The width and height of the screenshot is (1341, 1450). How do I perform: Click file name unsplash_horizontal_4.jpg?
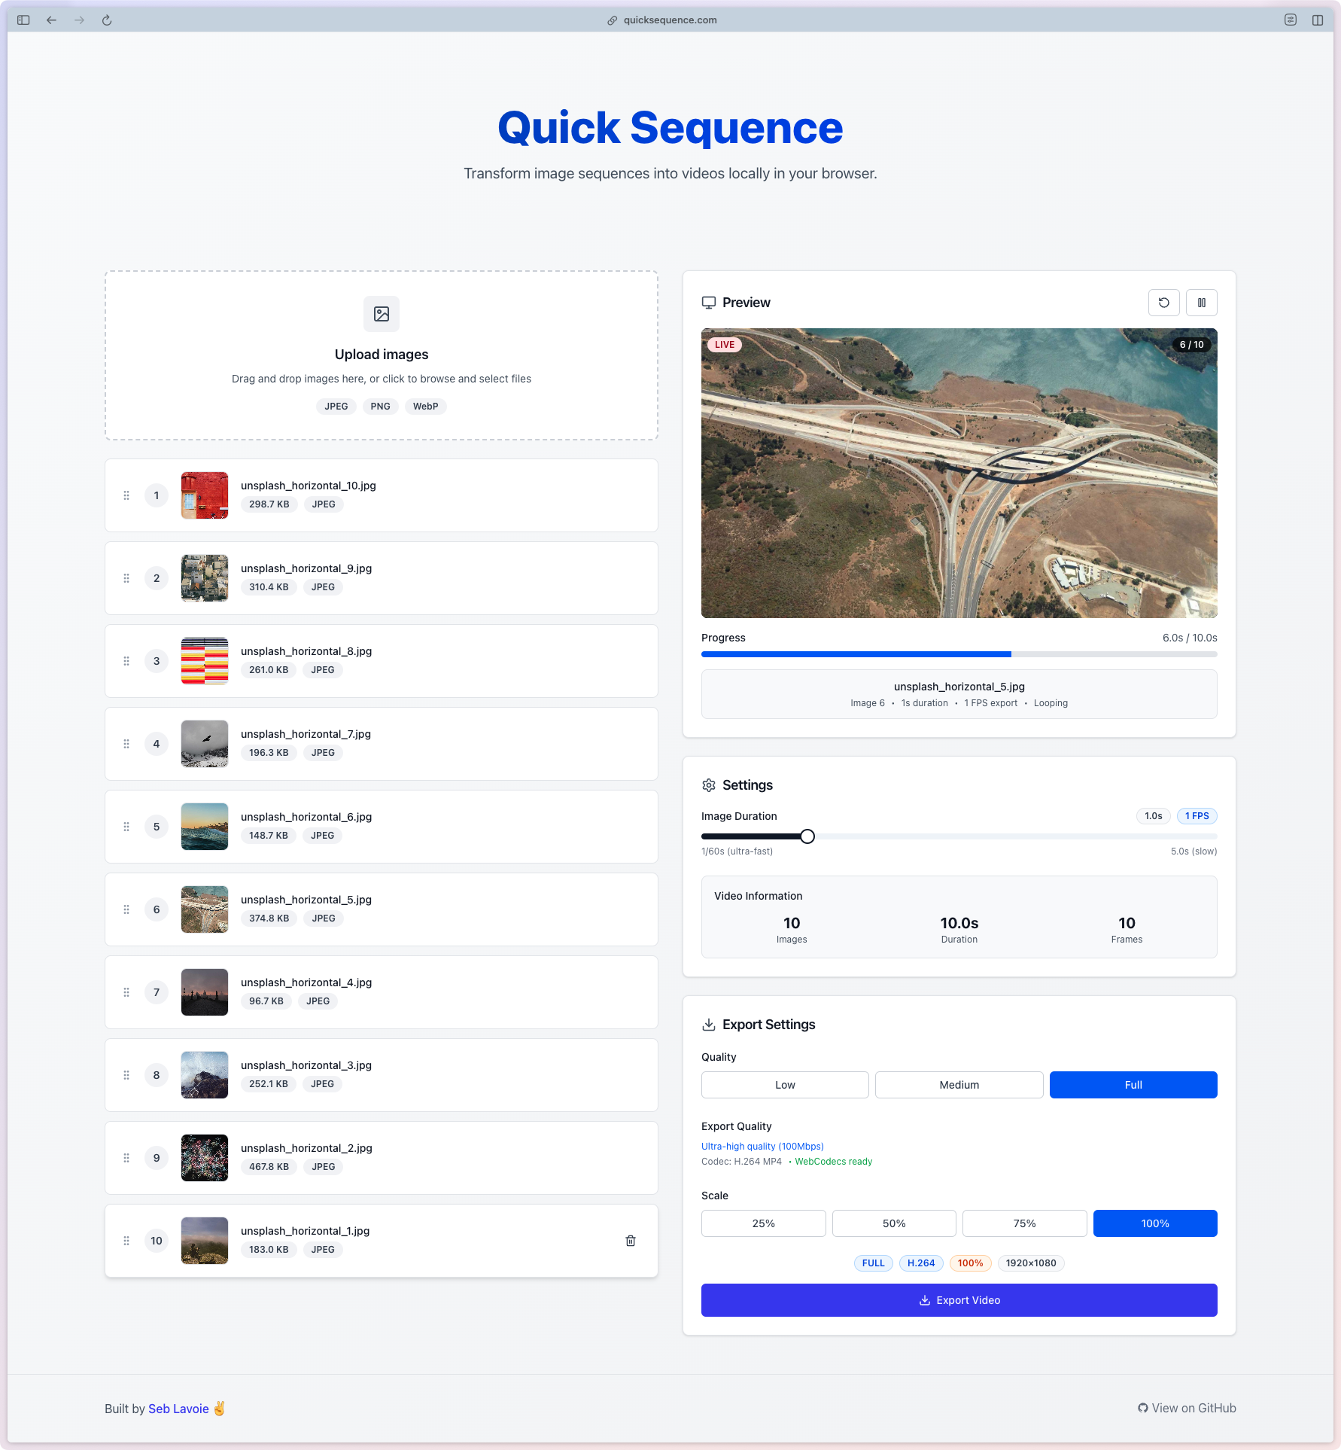[x=306, y=982]
